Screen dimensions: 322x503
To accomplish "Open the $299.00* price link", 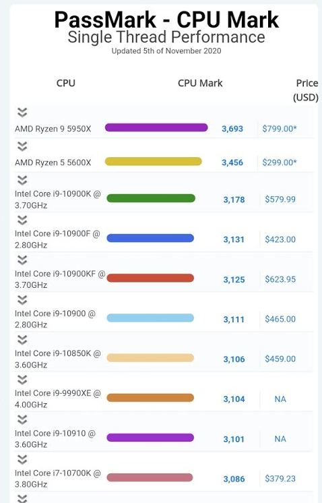I will [x=280, y=162].
